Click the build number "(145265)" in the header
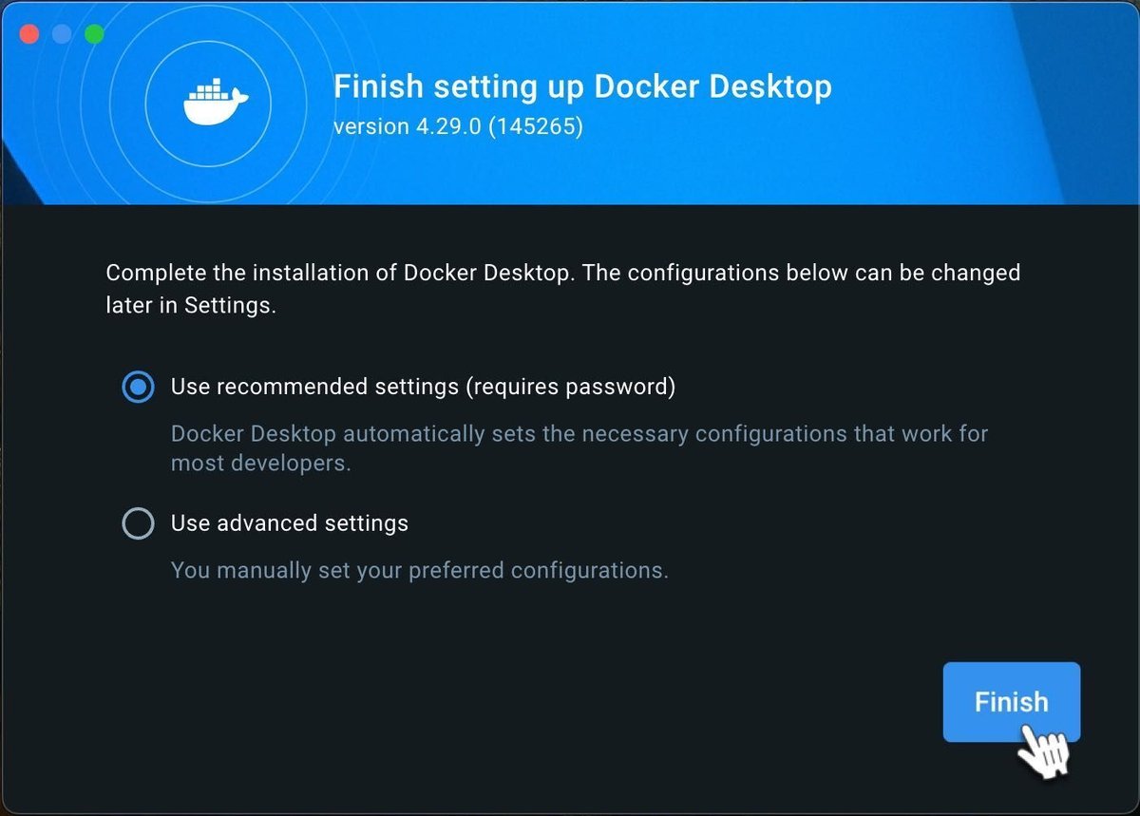Screen dimensions: 1140x816 535,126
